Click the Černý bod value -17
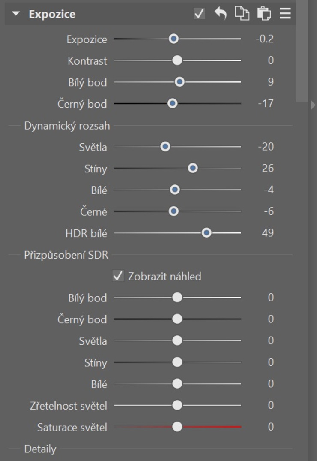Viewport: 317px width, 461px height. (266, 104)
